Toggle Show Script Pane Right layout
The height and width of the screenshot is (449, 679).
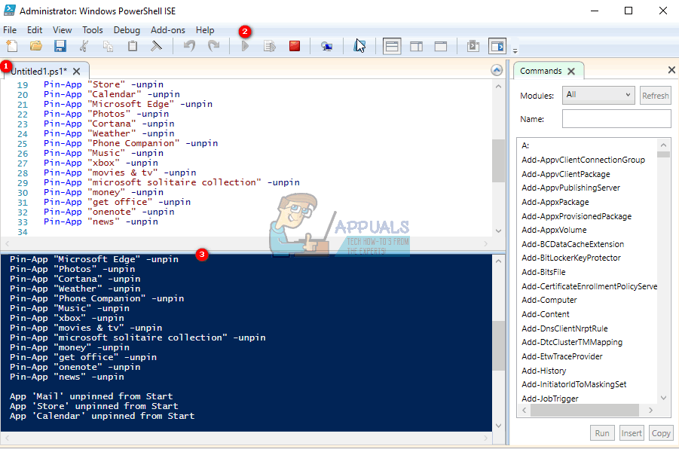click(x=417, y=47)
